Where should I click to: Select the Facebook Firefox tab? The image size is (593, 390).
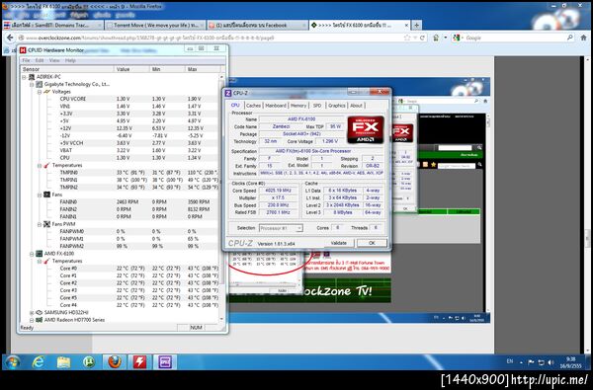pyautogui.click(x=258, y=26)
